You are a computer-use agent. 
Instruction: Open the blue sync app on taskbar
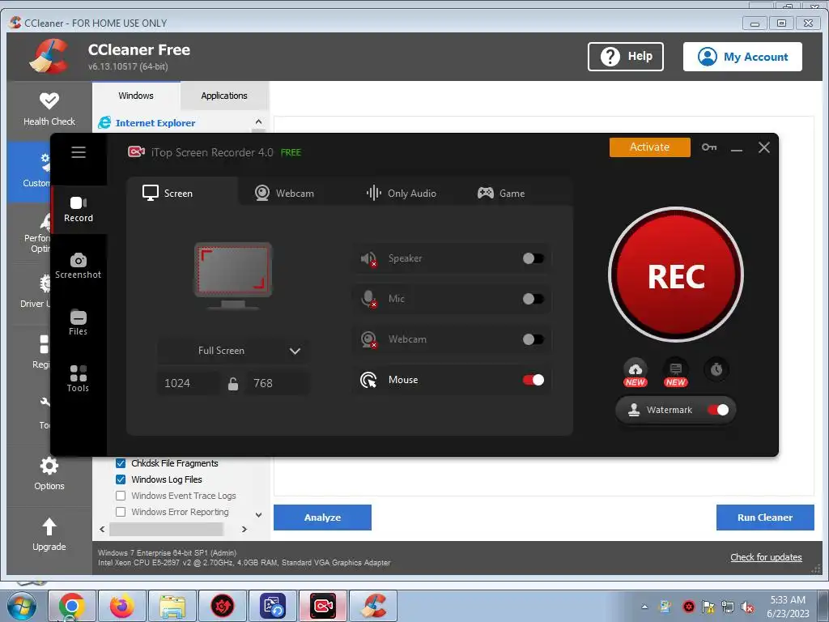click(x=273, y=606)
